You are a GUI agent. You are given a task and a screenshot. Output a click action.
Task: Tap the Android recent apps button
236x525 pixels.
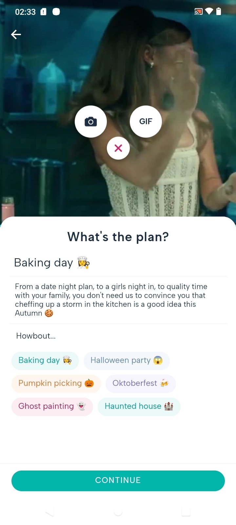point(186,512)
